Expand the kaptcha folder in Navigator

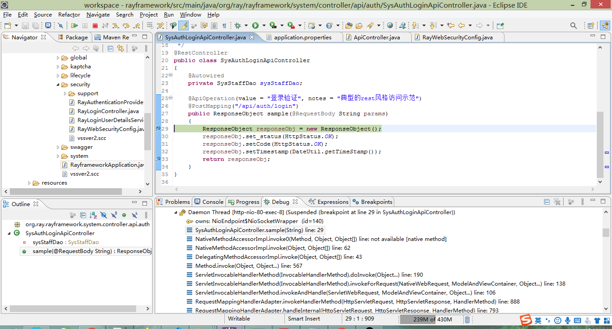58,67
